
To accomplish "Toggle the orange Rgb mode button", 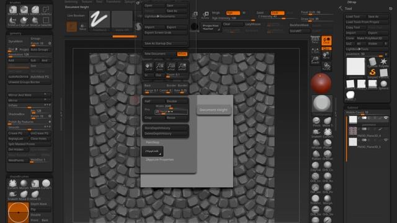I will tap(233, 12).
